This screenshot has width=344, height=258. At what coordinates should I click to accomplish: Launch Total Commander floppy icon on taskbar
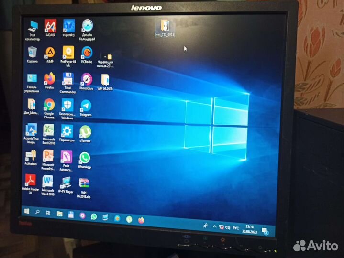pyautogui.click(x=71, y=215)
